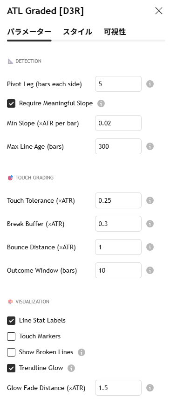170x405 pixels.
Task: Click info icon for Outcome Window
Action: click(x=150, y=270)
